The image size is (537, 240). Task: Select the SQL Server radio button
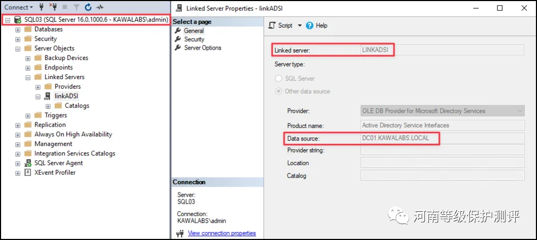279,79
